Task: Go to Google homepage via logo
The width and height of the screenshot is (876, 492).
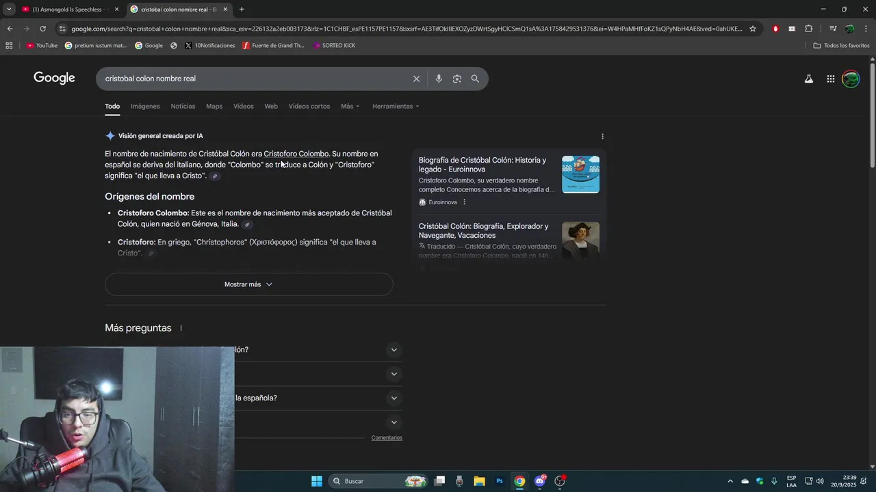Action: point(54,78)
